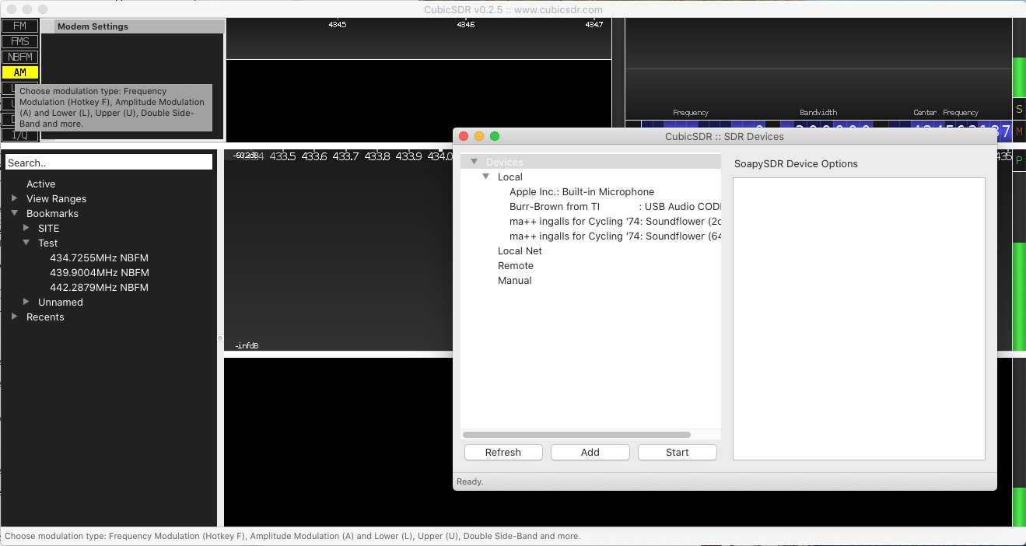Switch to NBFM demodulation
Image resolution: width=1026 pixels, height=546 pixels.
tap(19, 57)
